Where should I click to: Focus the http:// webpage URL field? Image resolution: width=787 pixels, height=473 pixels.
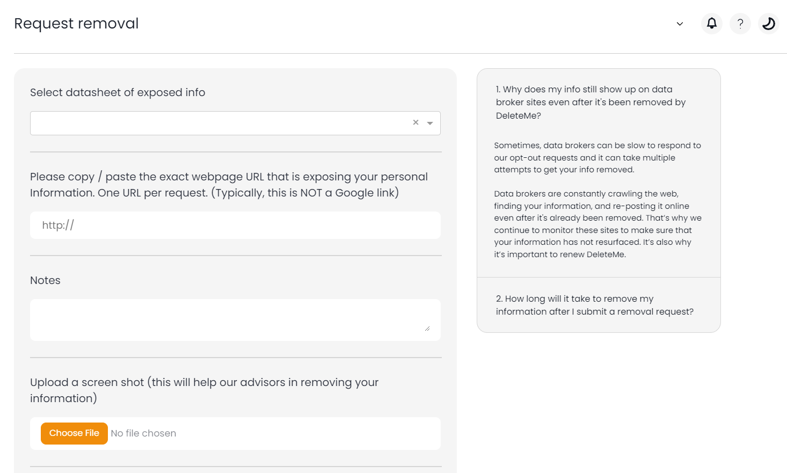(235, 225)
